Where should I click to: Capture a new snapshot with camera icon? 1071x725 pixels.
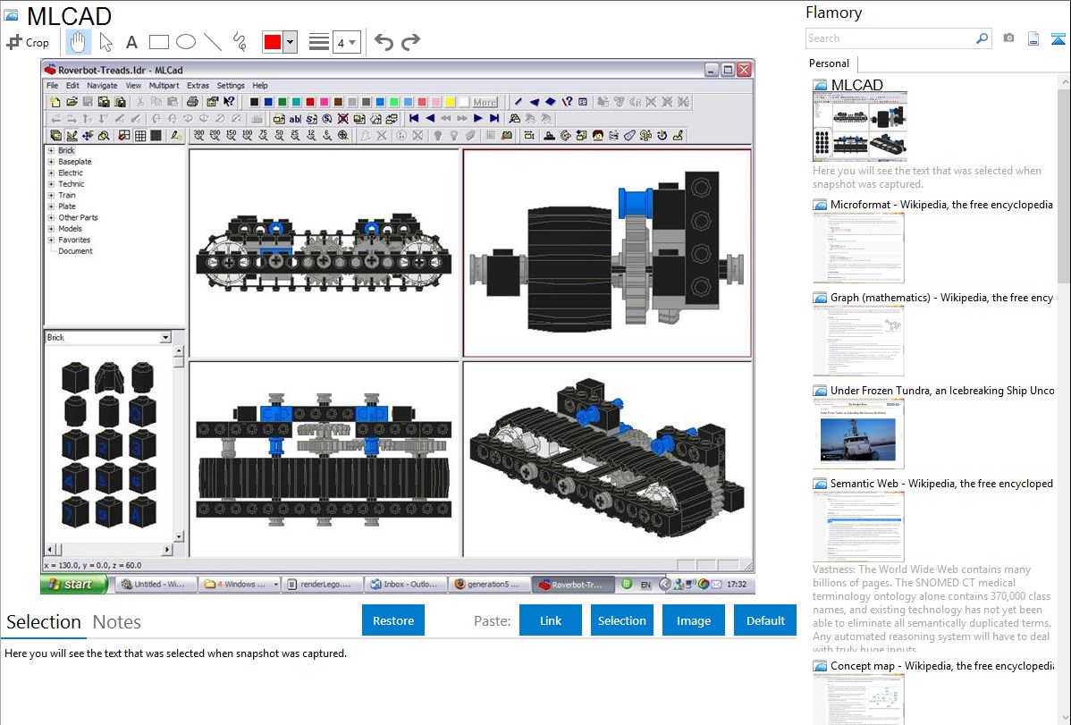coord(1008,38)
